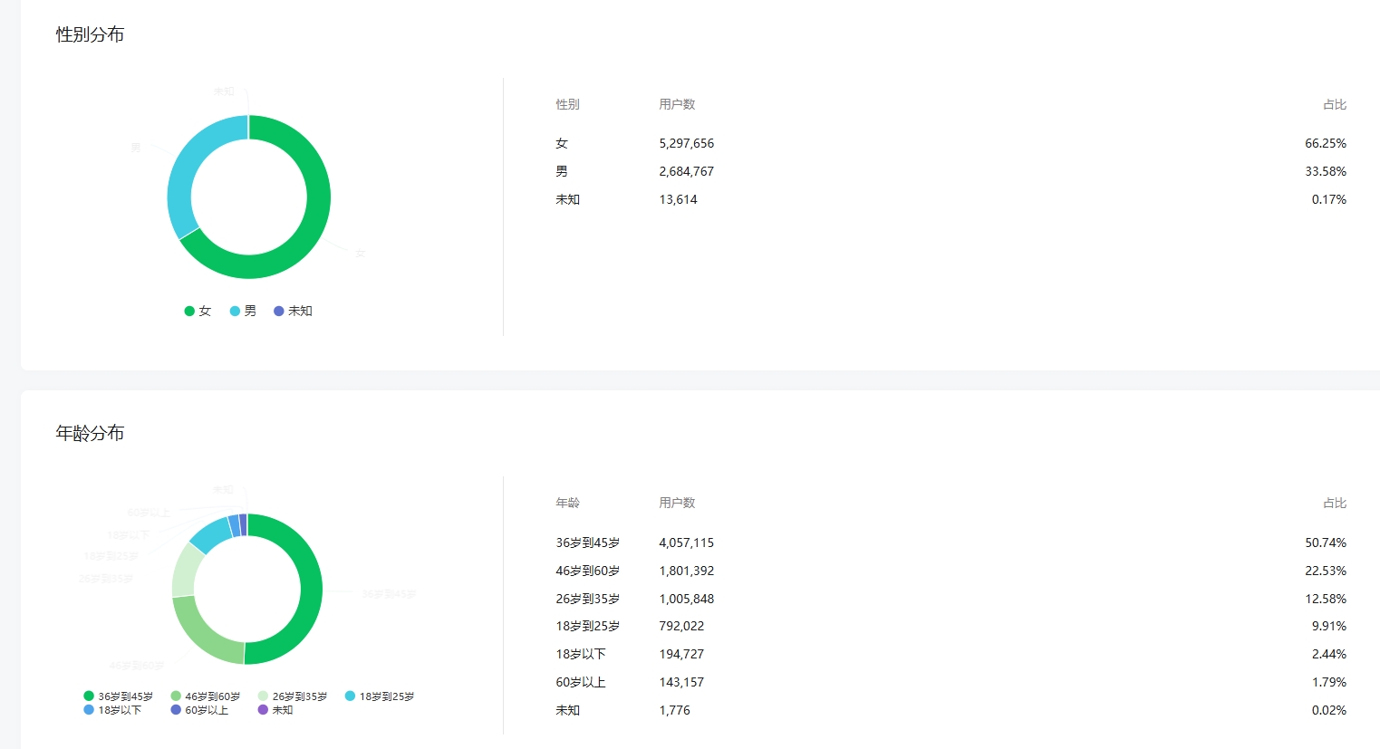
Task: Click the user count 1,005,848
Action: point(686,599)
